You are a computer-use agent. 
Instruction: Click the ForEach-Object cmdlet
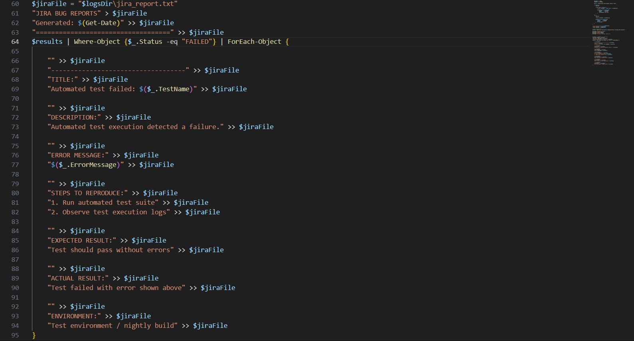tap(254, 42)
